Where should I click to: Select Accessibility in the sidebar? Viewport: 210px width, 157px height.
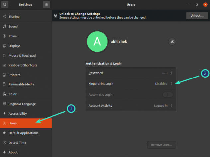[x=26, y=113]
